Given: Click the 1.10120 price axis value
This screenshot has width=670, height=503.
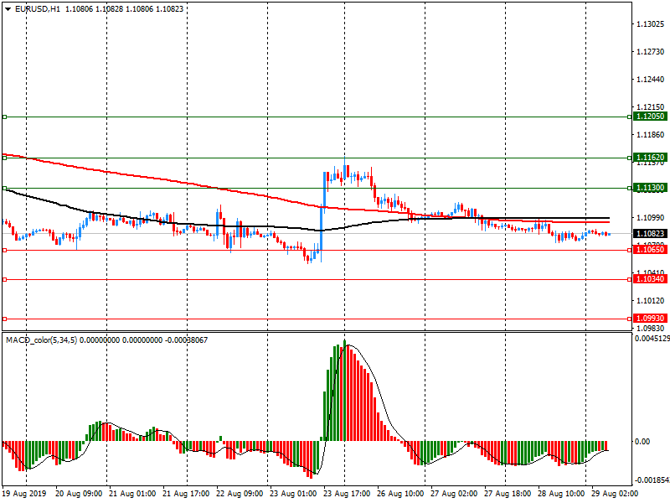Looking at the screenshot, I should pyautogui.click(x=651, y=301).
